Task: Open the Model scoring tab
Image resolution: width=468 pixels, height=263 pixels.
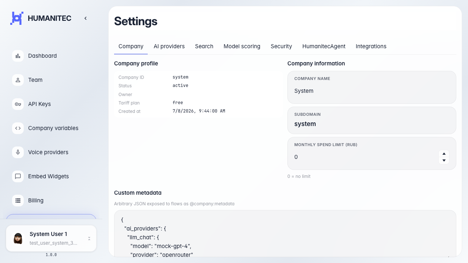Action: pyautogui.click(x=242, y=46)
